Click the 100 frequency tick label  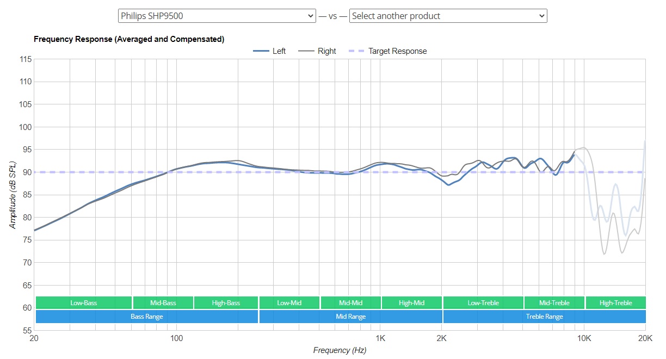click(x=176, y=338)
